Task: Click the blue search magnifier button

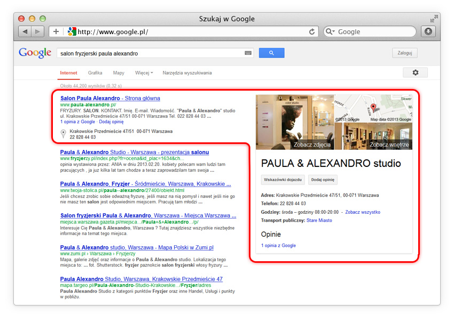Action: (271, 53)
